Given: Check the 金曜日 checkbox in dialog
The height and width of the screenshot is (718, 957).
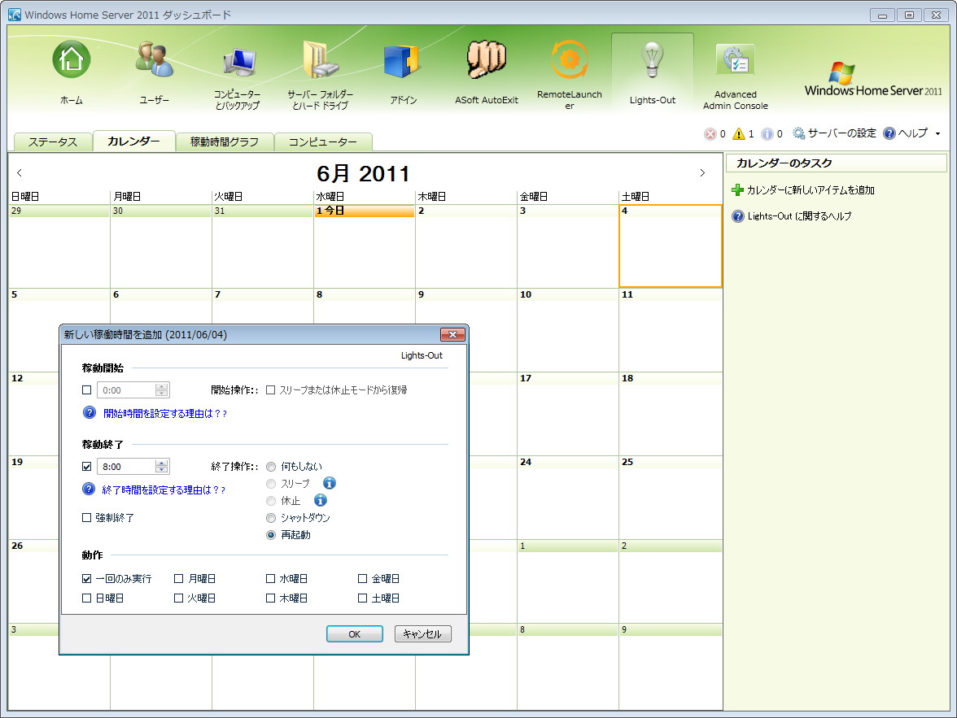Looking at the screenshot, I should 363,578.
